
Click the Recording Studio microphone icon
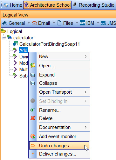[75, 5]
